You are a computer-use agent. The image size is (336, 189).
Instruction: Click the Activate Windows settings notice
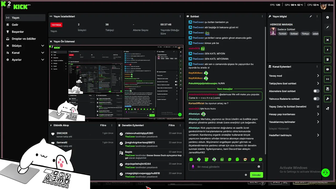(x=300, y=170)
